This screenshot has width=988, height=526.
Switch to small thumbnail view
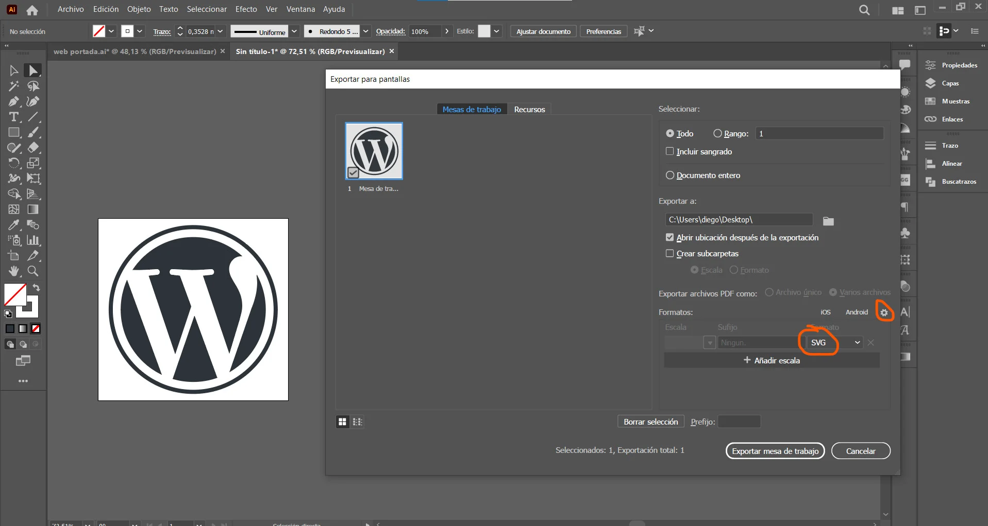(x=358, y=422)
